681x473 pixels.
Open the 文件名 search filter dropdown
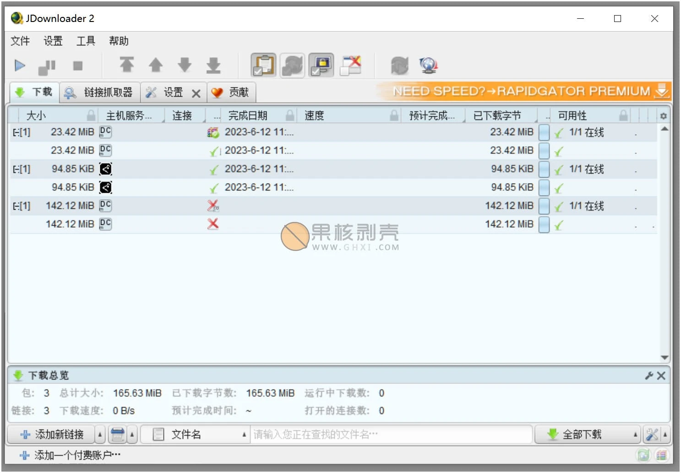click(244, 434)
